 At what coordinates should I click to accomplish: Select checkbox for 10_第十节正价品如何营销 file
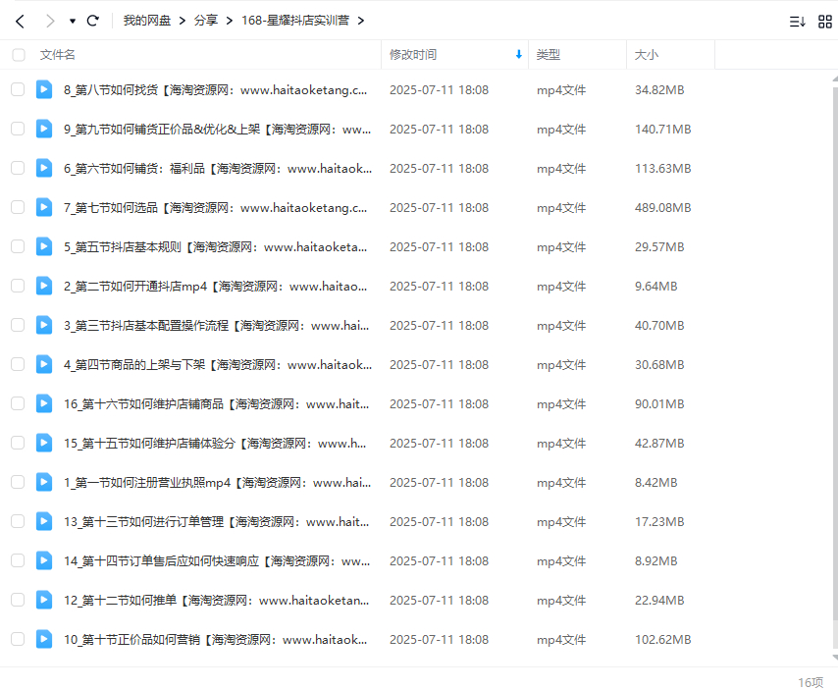(x=18, y=639)
